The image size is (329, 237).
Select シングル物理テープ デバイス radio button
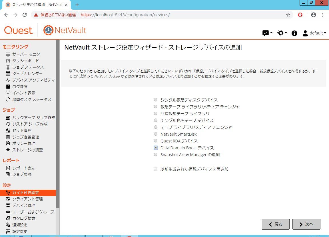[155, 120]
